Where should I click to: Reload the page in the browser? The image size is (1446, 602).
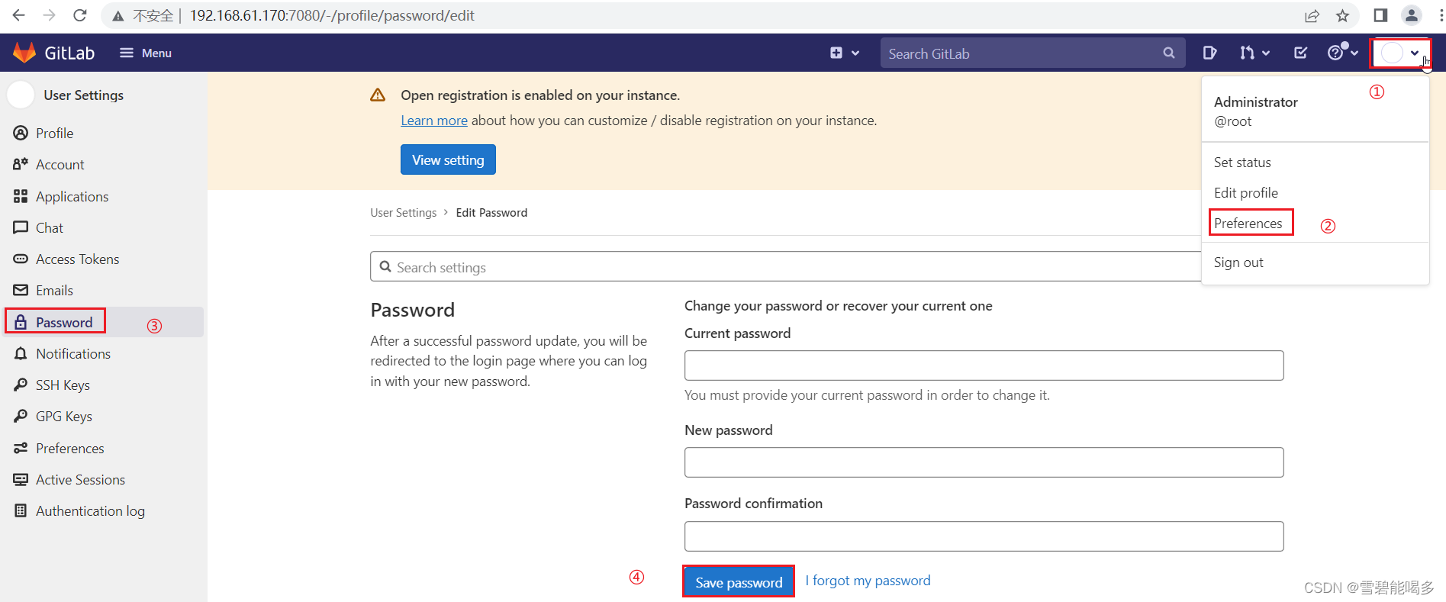80,15
